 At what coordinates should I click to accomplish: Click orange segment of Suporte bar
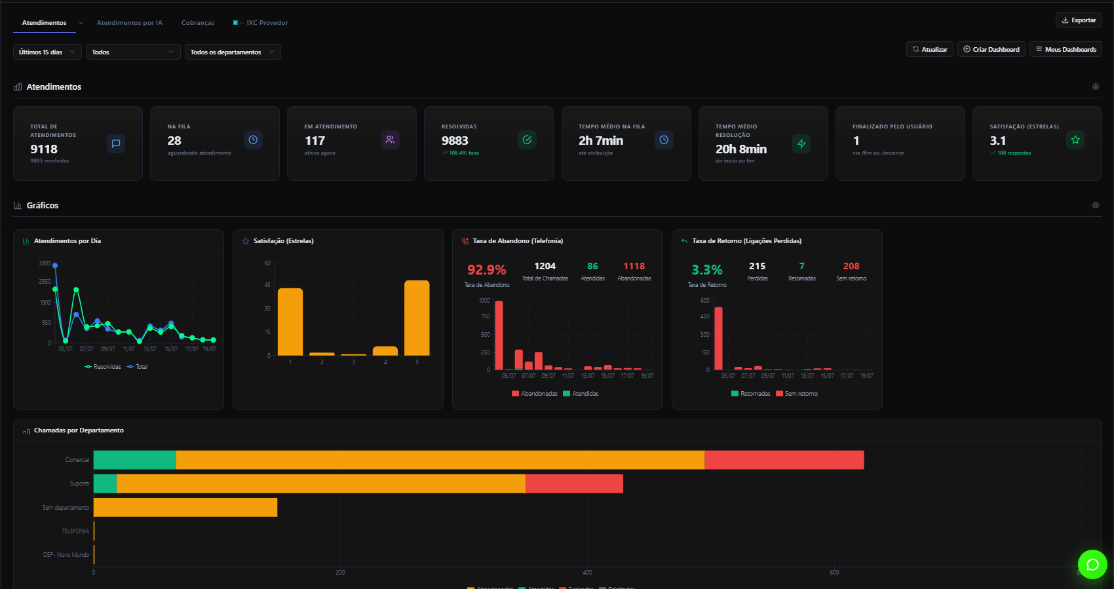[321, 484]
